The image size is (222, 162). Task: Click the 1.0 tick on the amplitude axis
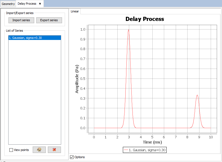click(x=82, y=29)
